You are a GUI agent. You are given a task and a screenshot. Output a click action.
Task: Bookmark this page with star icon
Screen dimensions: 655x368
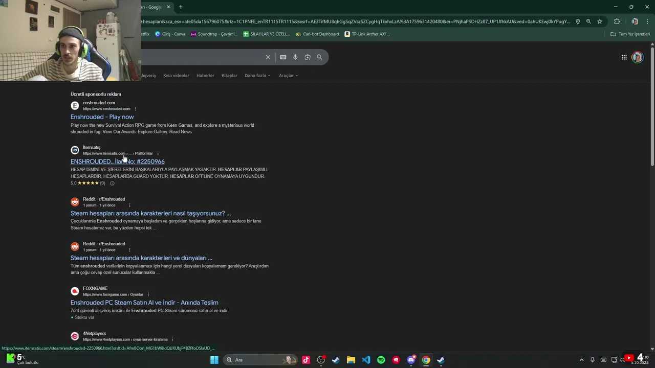(x=600, y=21)
